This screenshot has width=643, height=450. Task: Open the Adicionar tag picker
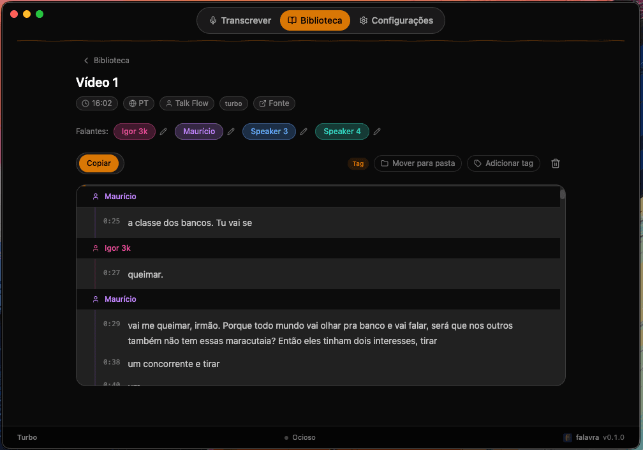point(503,163)
